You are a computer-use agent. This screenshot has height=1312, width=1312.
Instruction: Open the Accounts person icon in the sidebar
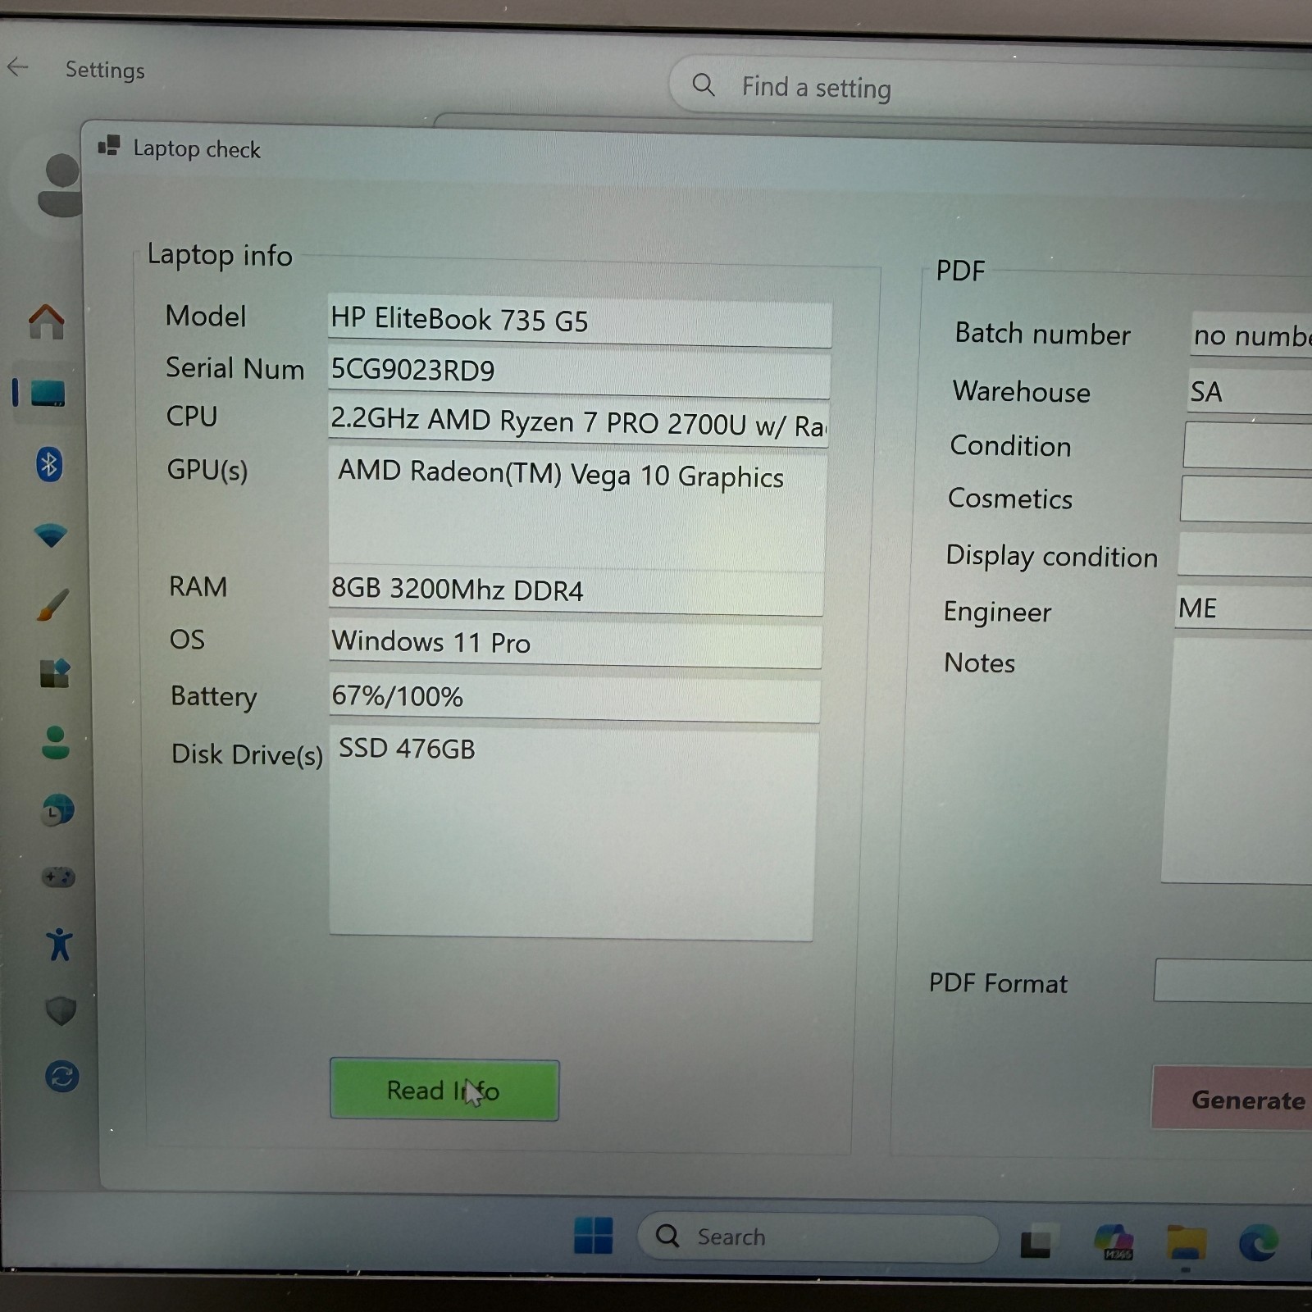pyautogui.click(x=56, y=742)
